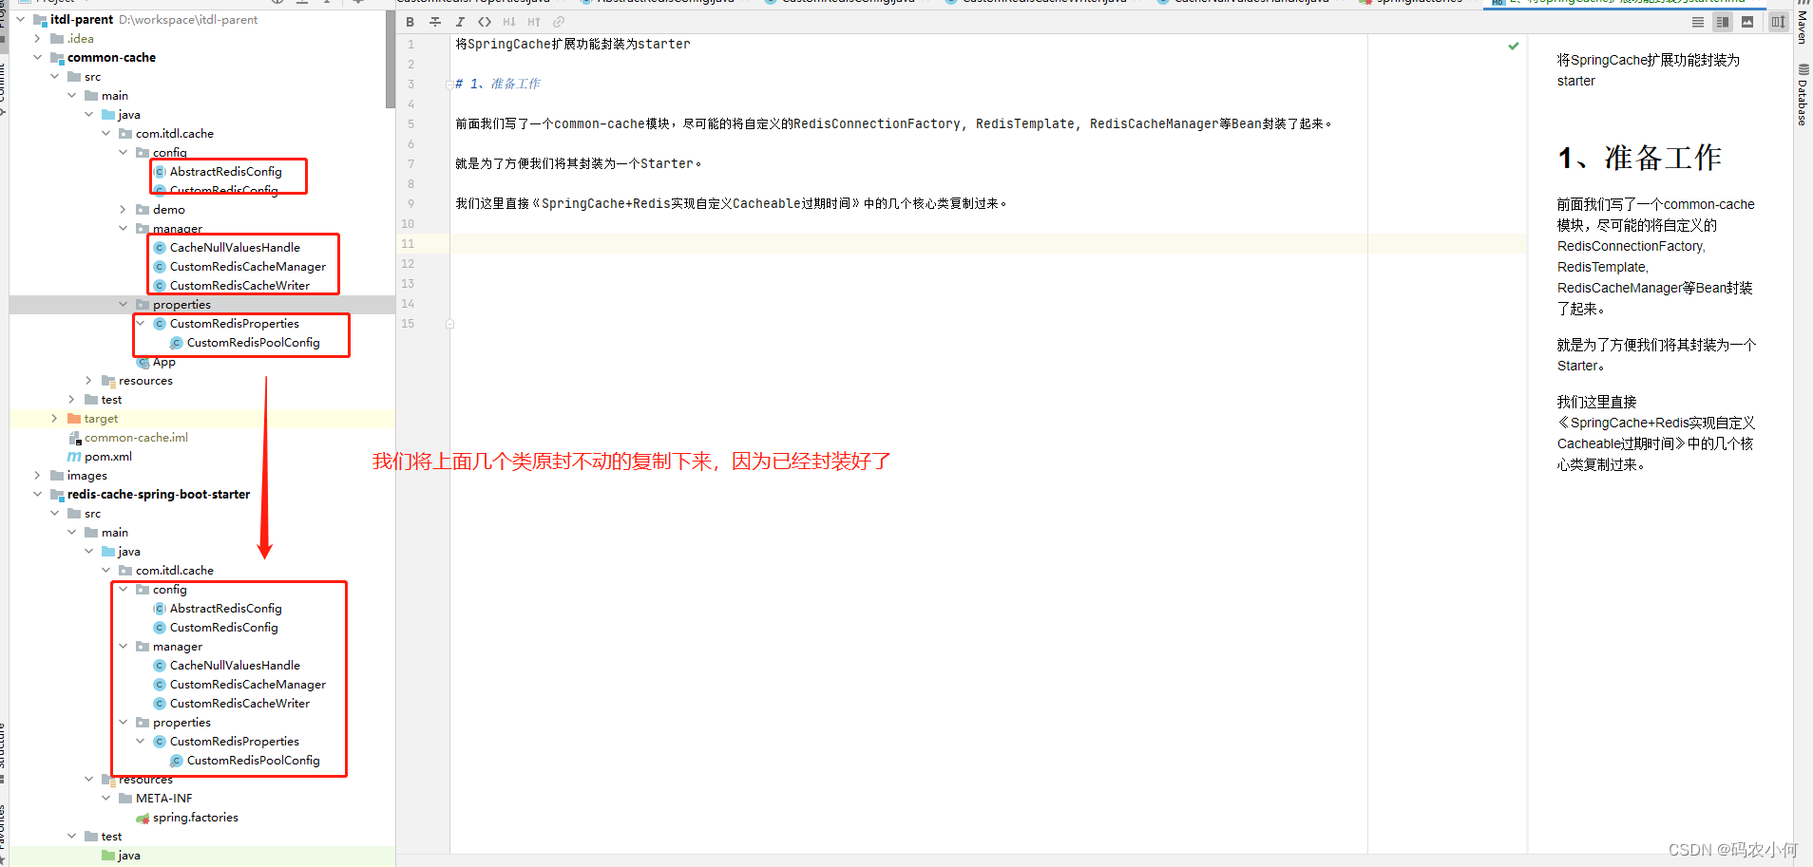The height and width of the screenshot is (867, 1813).
Task: Collapse the common-cache module
Action: 37,57
